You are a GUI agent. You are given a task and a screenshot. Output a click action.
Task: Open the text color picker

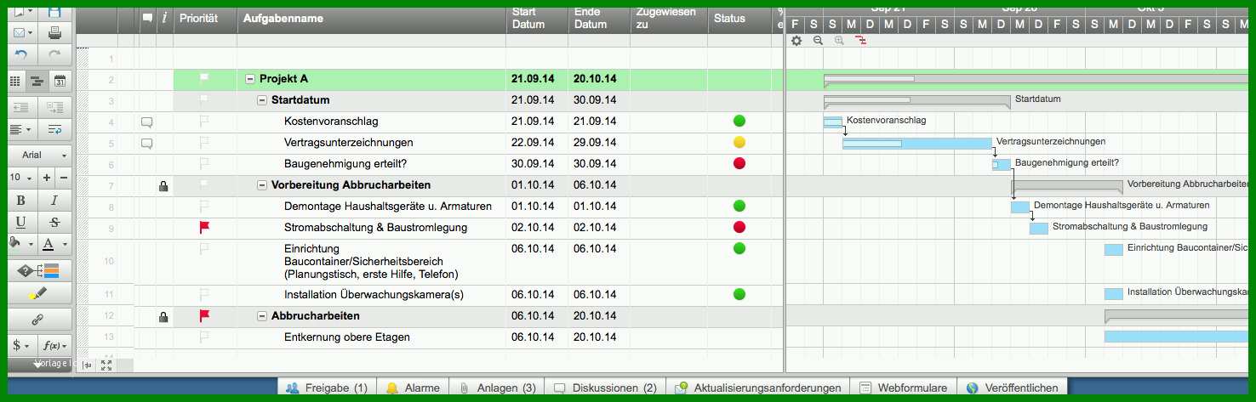point(54,244)
